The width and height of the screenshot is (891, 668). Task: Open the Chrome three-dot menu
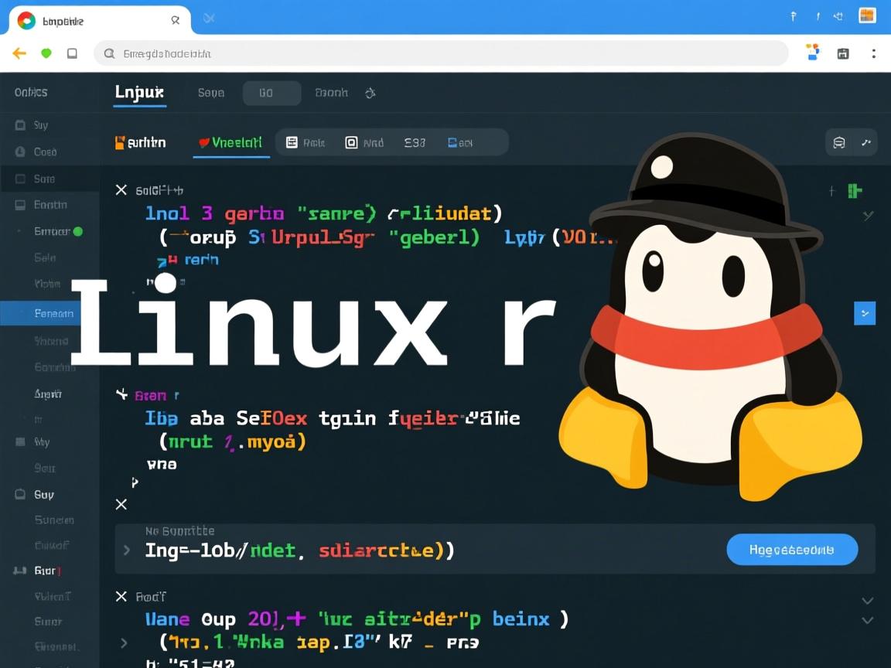(x=874, y=53)
